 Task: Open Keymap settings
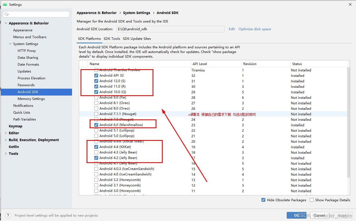click(15, 126)
